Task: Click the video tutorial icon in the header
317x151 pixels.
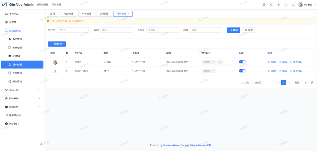Action: [264, 5]
